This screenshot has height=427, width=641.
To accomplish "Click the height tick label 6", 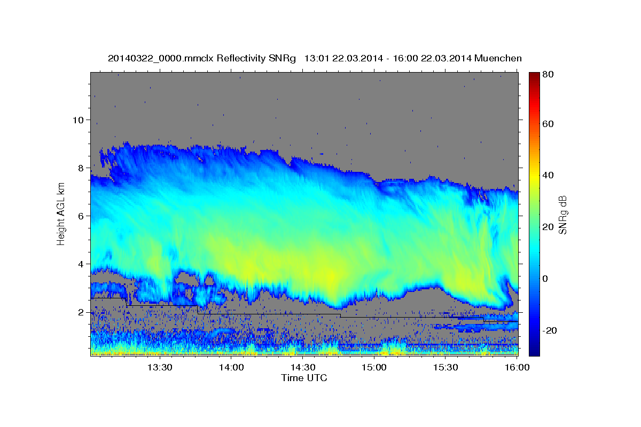I will pos(82,216).
